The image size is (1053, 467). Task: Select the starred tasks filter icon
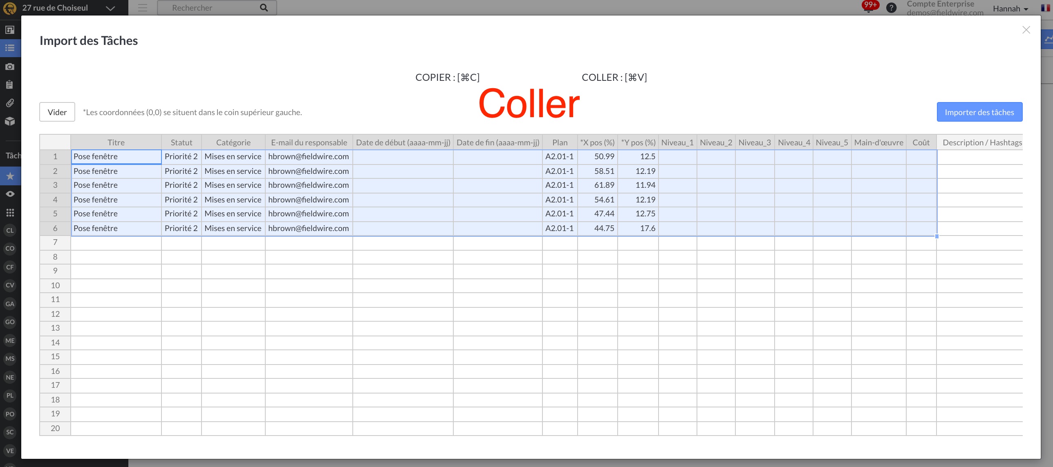click(10, 176)
